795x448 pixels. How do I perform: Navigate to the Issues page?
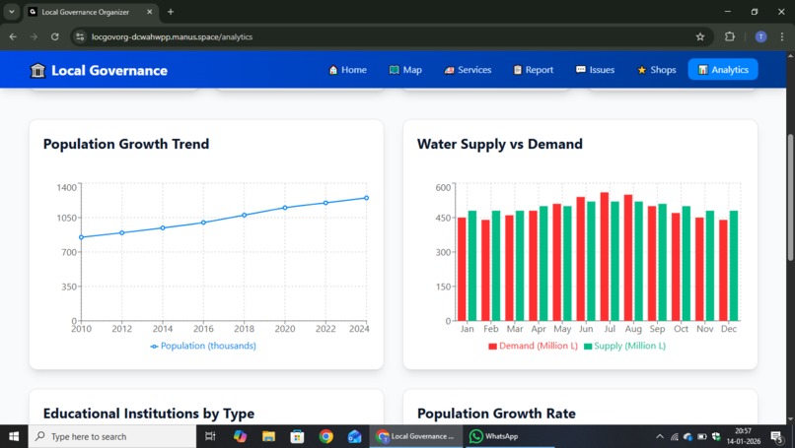595,70
